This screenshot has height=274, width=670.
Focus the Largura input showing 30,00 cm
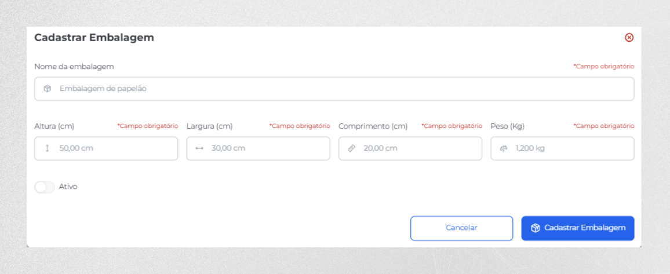[258, 148]
